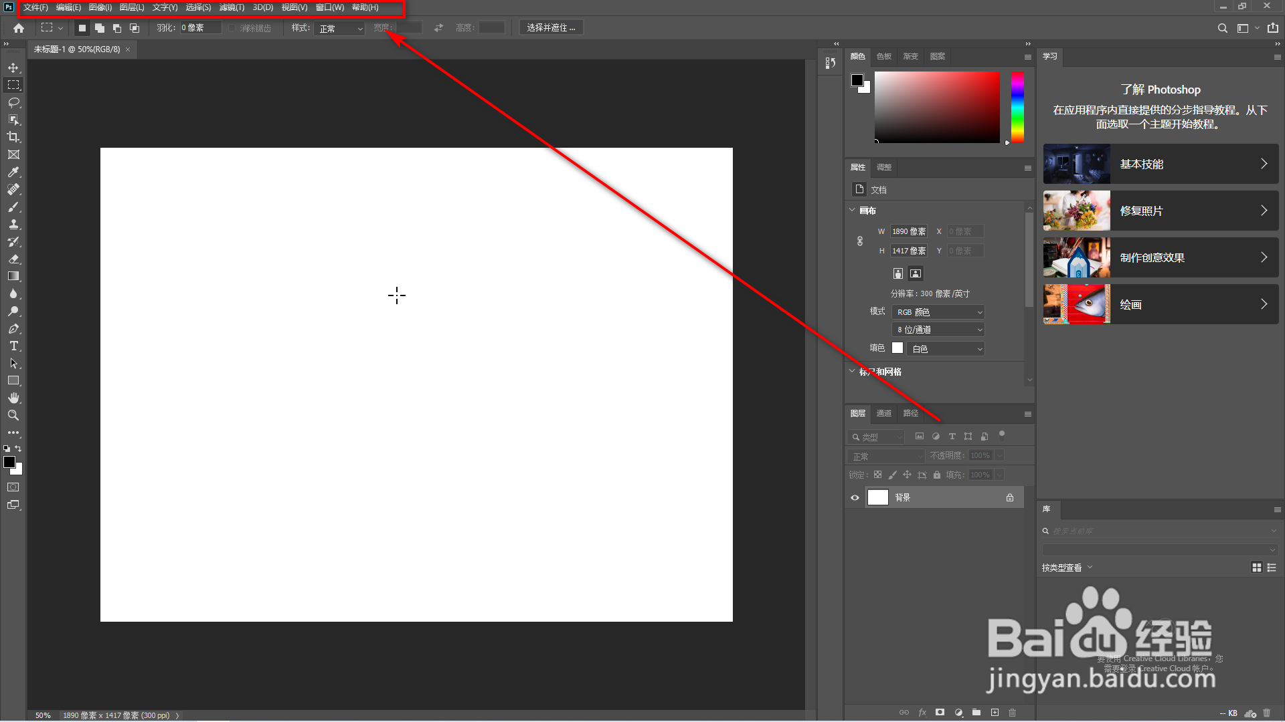Select the Zoom tool
The height and width of the screenshot is (722, 1285).
[13, 415]
